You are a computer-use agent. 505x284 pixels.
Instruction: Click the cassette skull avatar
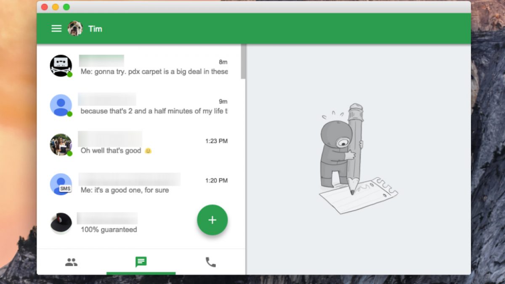point(61,66)
